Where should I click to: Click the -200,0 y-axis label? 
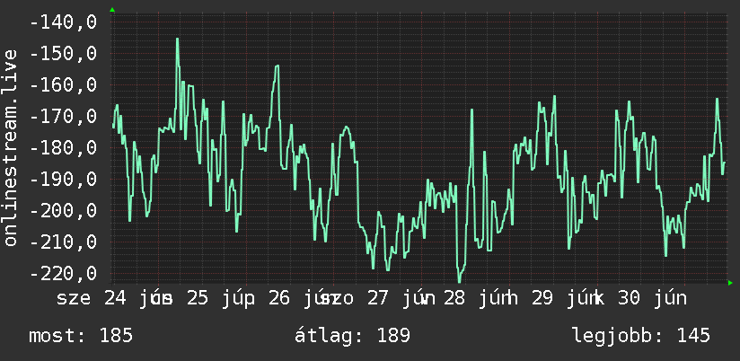pyautogui.click(x=63, y=210)
